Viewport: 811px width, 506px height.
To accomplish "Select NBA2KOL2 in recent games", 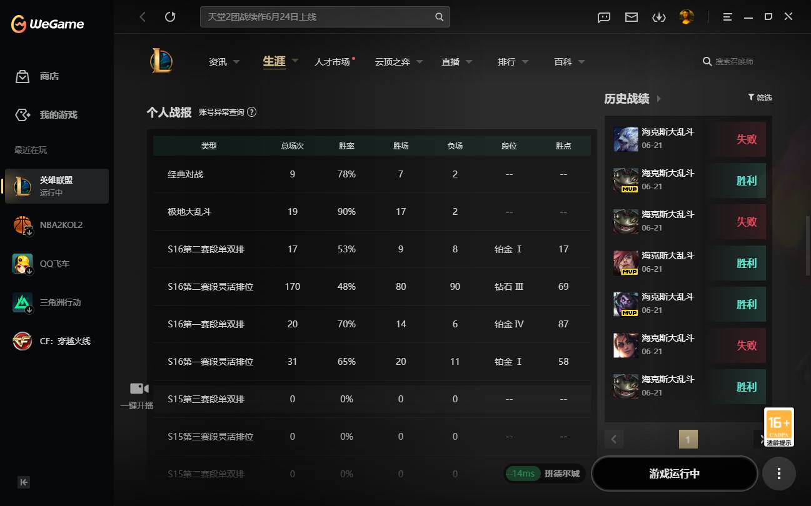I will coord(57,225).
